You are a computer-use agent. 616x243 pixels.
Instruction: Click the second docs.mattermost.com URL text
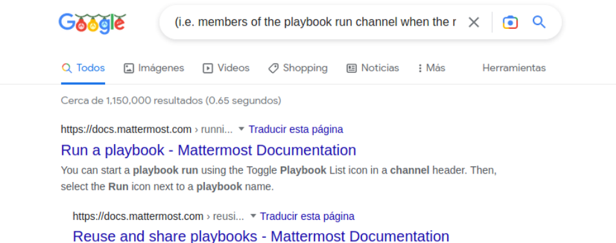tap(138, 216)
